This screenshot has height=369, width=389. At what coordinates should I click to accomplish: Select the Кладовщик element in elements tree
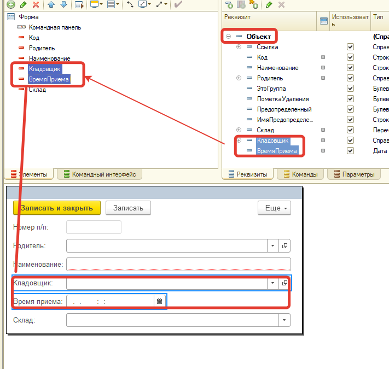pyautogui.click(x=44, y=69)
